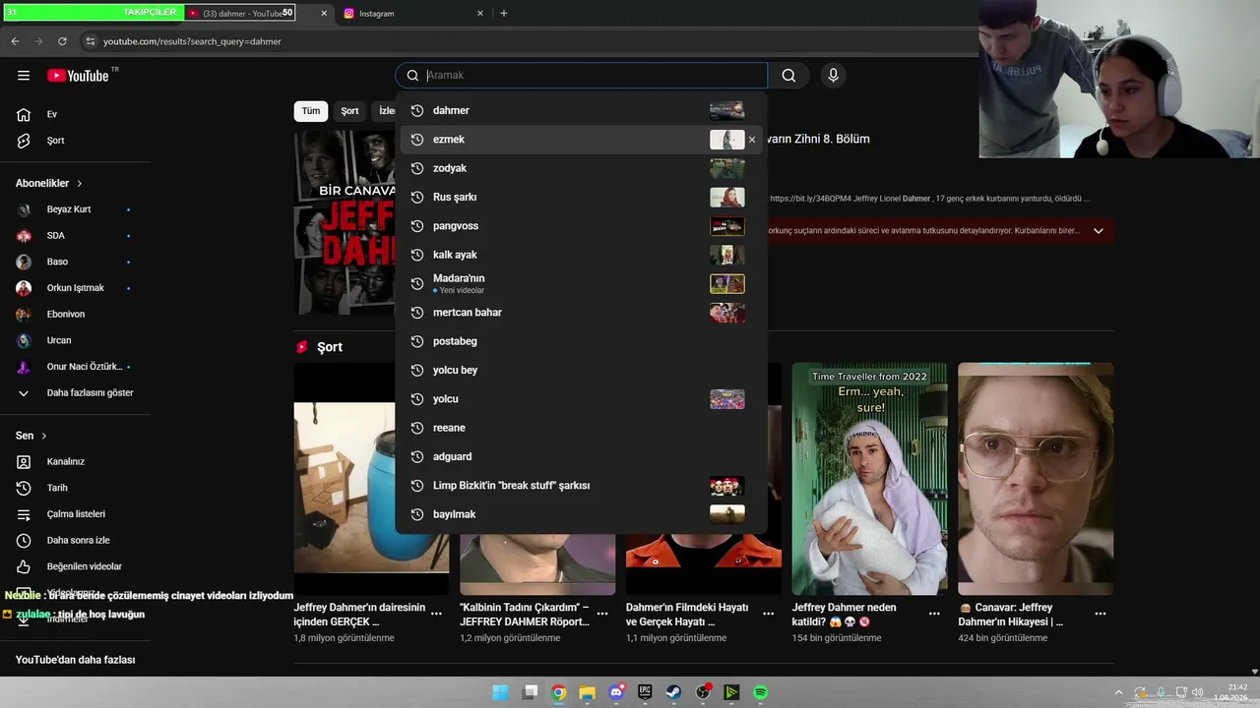Go back with the browser back arrow
Screen dimensions: 1260x708
pos(15,41)
